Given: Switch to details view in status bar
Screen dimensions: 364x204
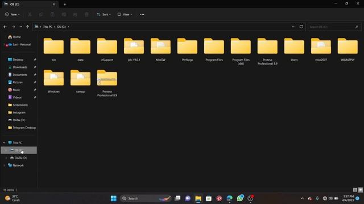Looking at the screenshot, I should (355, 190).
